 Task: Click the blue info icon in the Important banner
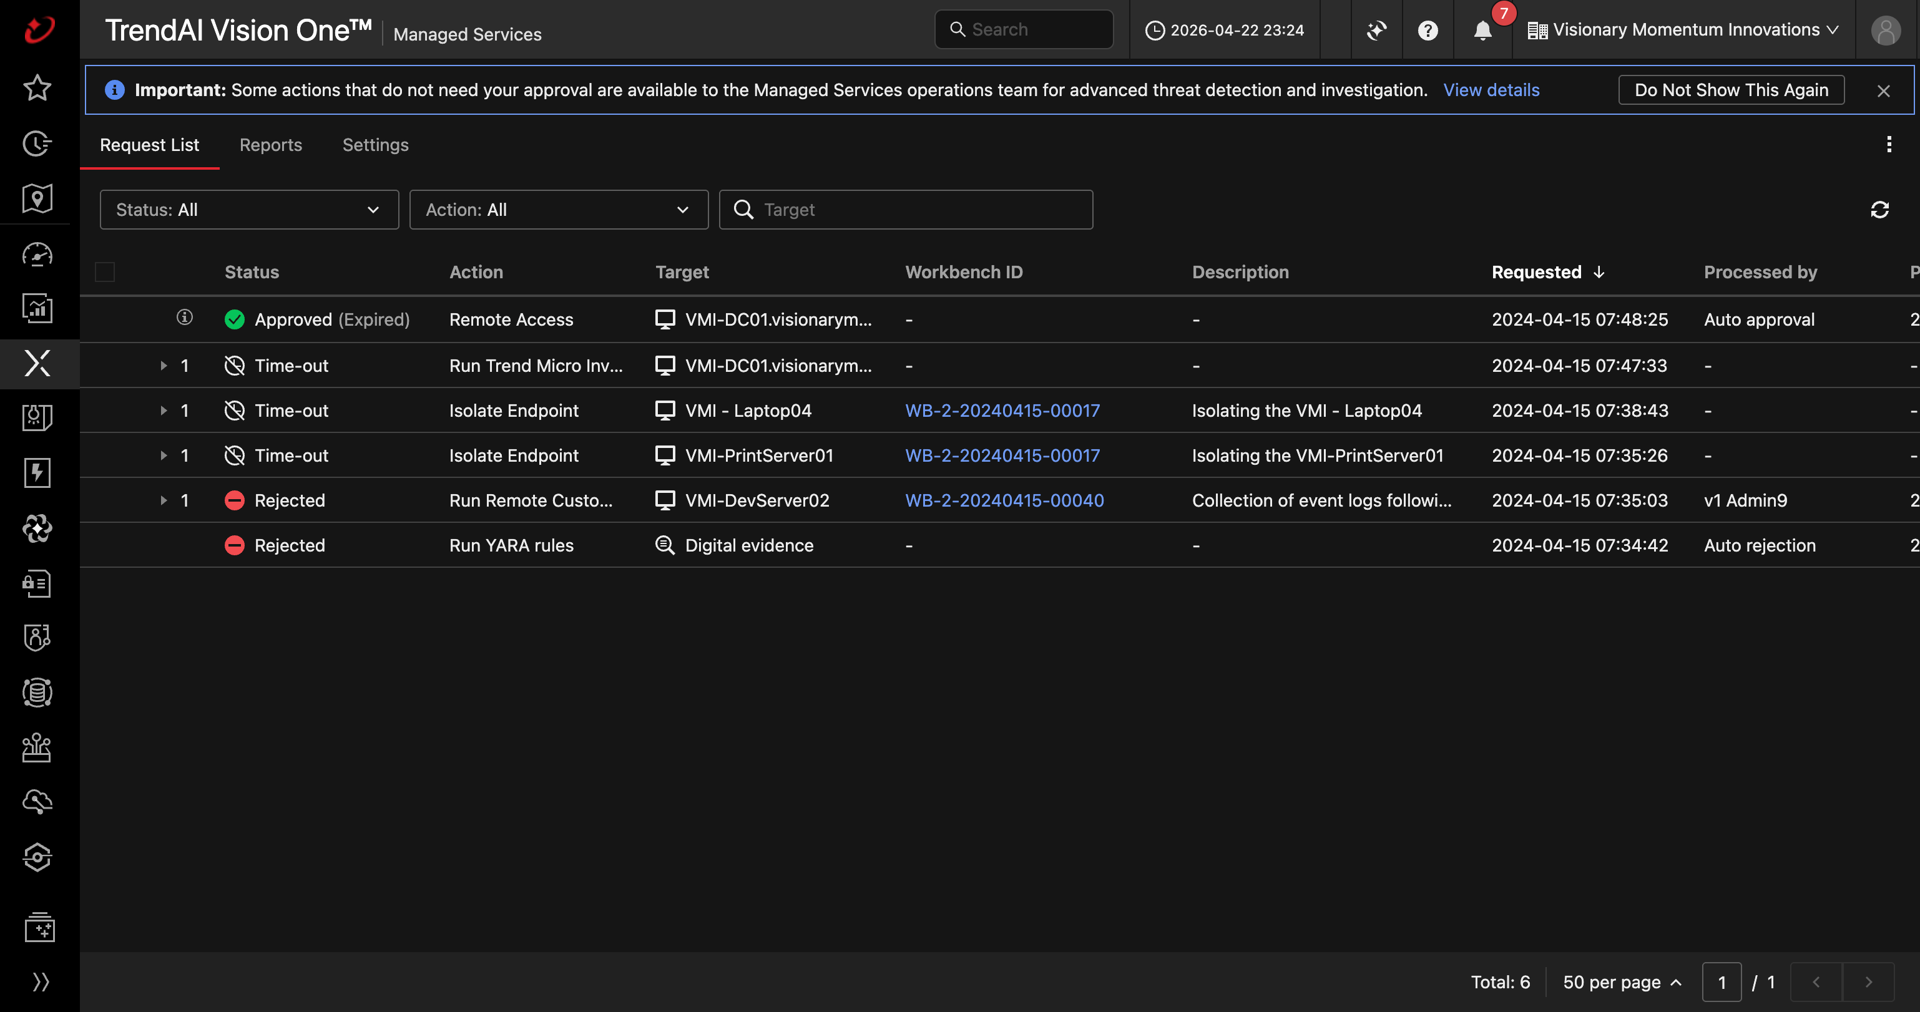click(115, 89)
